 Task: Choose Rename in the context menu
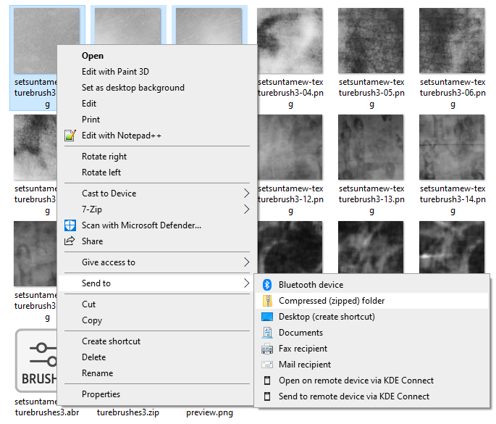(97, 373)
